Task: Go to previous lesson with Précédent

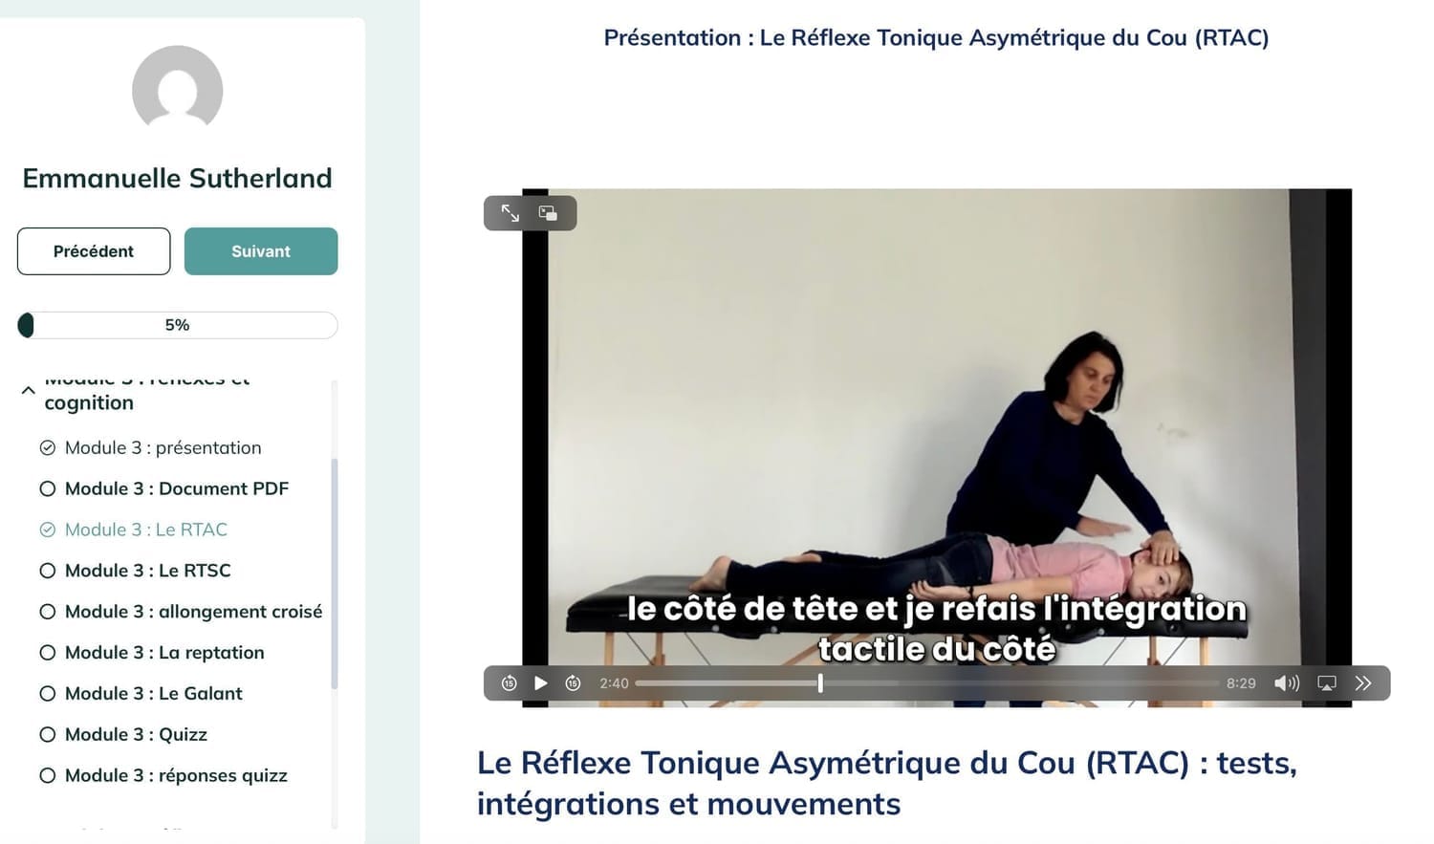Action: click(94, 251)
